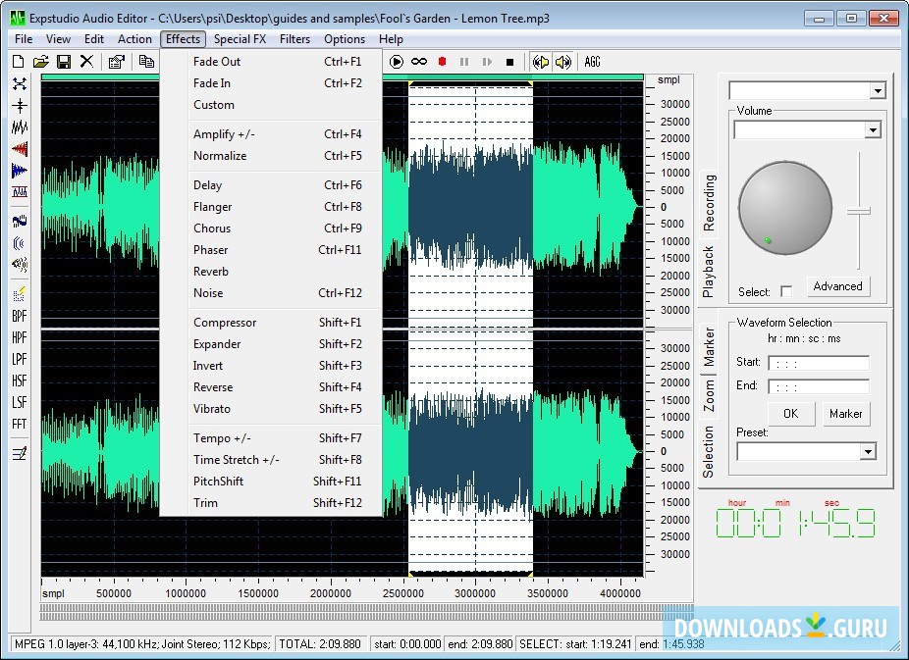Click the black zigzag waveform icon
The image size is (909, 660).
click(x=20, y=127)
